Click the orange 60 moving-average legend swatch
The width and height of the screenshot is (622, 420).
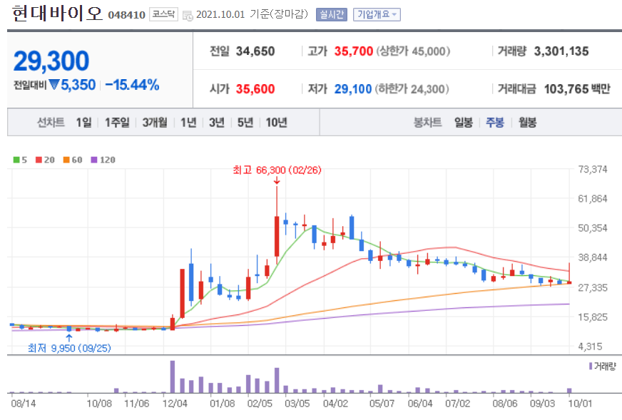coord(66,160)
